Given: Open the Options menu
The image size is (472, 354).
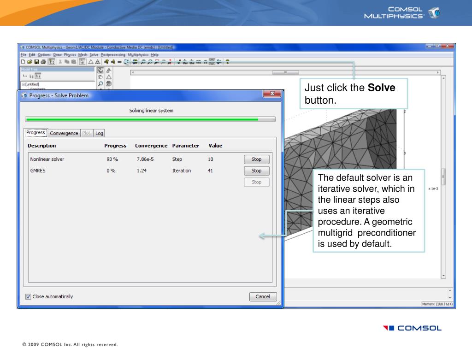Looking at the screenshot, I should [44, 55].
